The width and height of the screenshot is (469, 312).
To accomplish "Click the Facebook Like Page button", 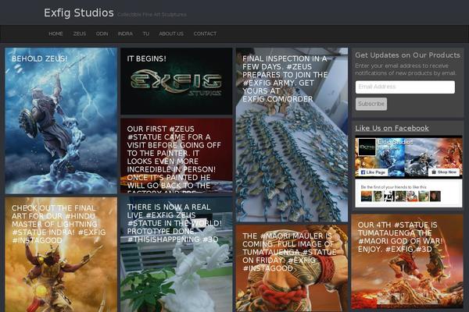I will coord(374,172).
